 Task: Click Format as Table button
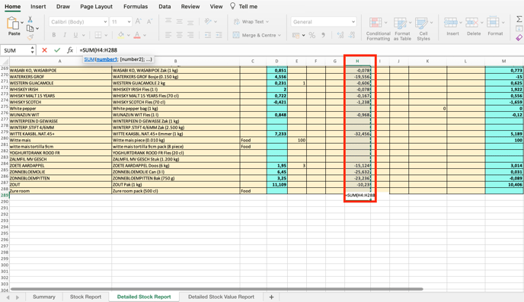point(402,29)
